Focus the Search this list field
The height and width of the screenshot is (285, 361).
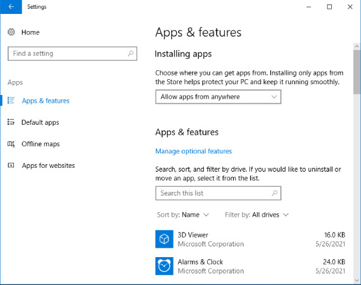(218, 193)
